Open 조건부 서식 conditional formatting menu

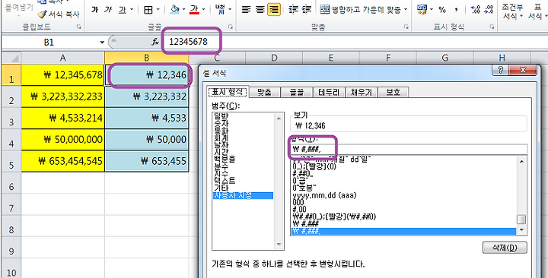click(x=512, y=11)
